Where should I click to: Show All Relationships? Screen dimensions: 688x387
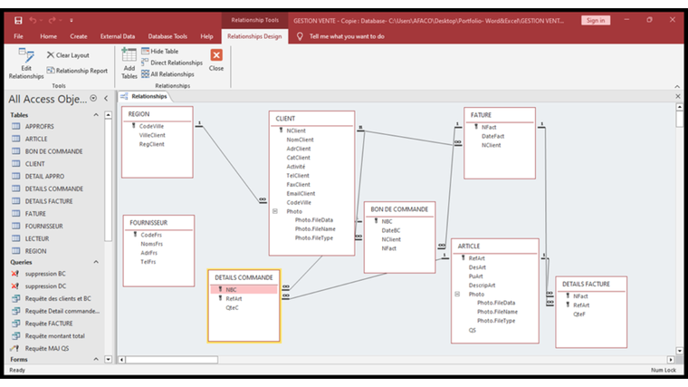tap(171, 74)
